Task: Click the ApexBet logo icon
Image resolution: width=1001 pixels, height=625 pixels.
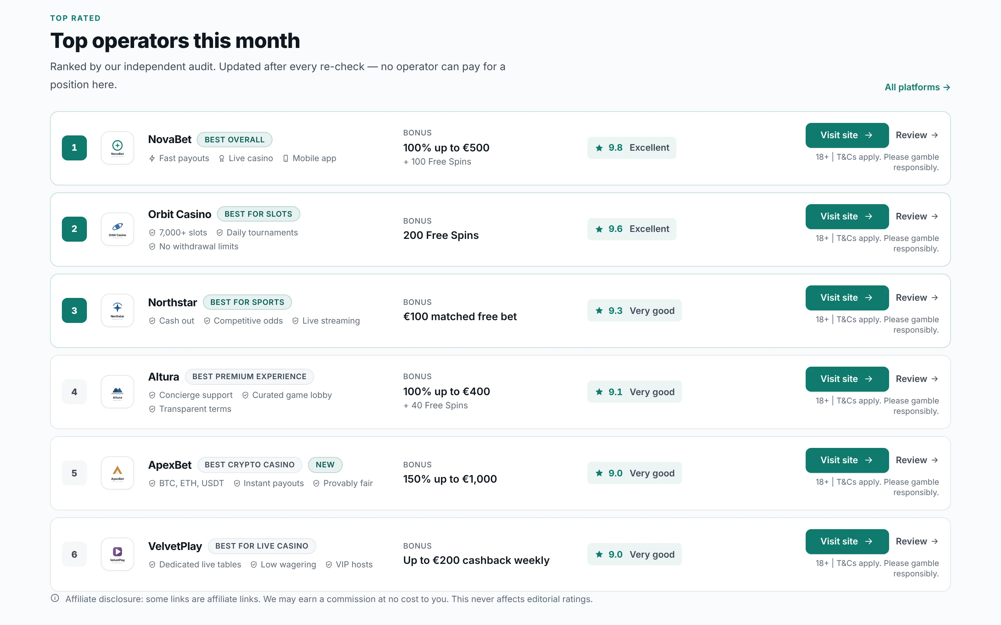Action: pyautogui.click(x=117, y=473)
